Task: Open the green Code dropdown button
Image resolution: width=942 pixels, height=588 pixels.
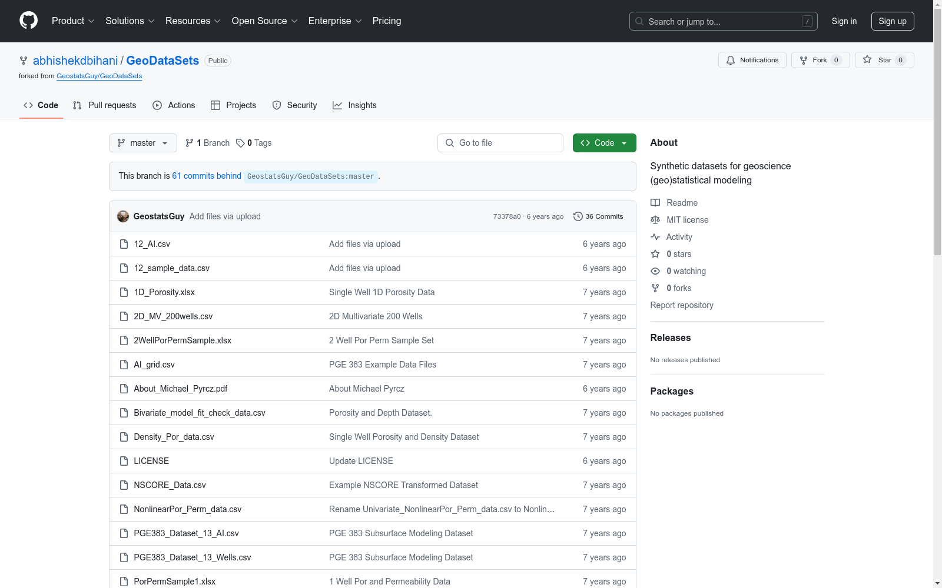Action: point(604,143)
